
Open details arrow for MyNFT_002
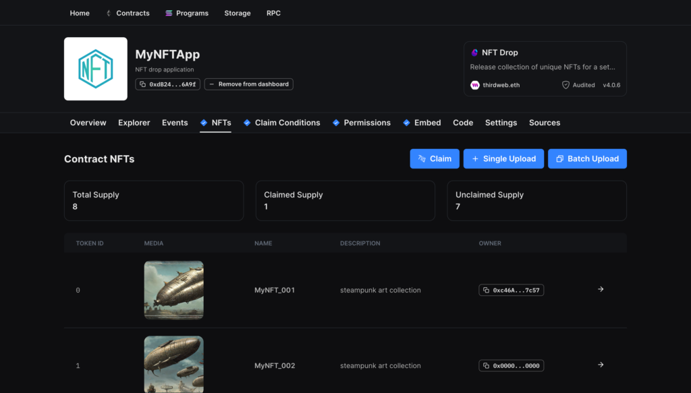pos(601,365)
